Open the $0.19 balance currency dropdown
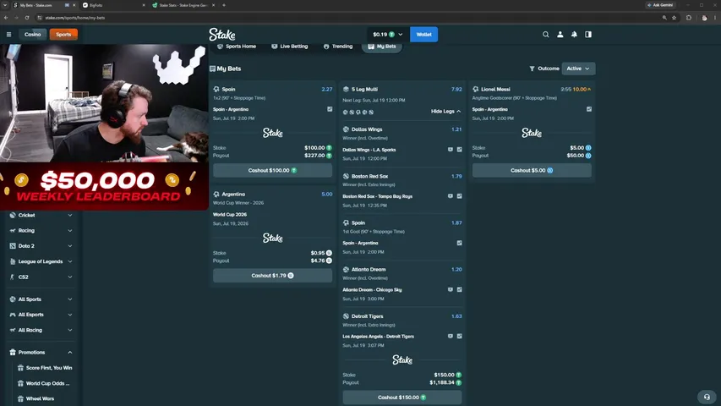The image size is (721, 406). pyautogui.click(x=387, y=35)
